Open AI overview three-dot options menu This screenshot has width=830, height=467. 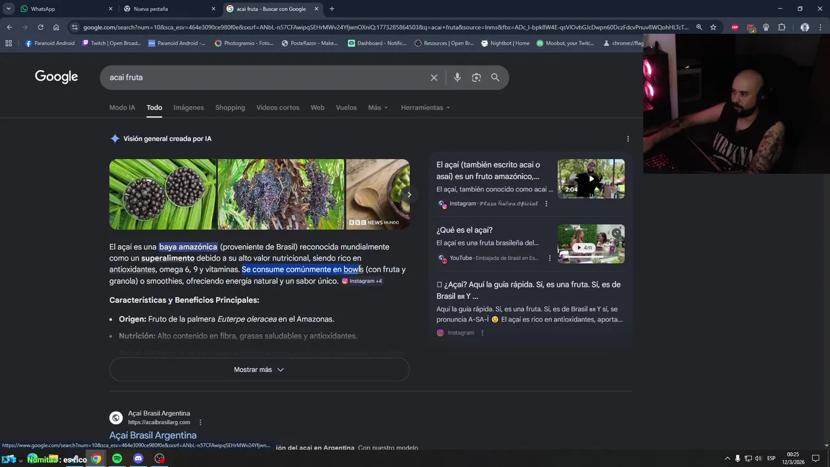tap(628, 139)
